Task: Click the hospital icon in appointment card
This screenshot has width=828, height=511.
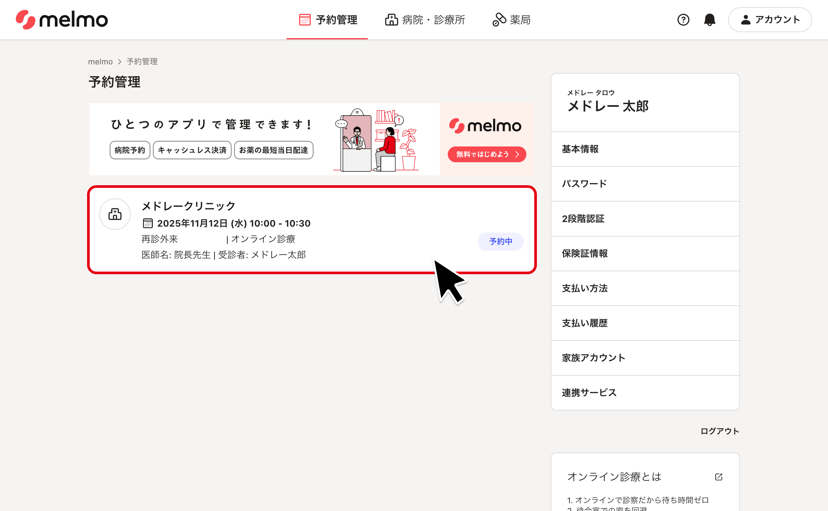Action: click(115, 214)
